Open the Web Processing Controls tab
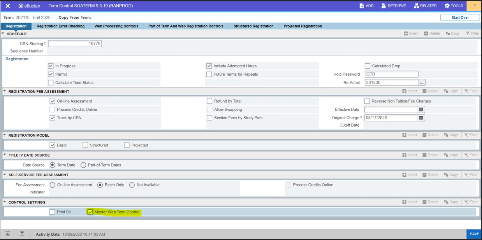 [116, 26]
